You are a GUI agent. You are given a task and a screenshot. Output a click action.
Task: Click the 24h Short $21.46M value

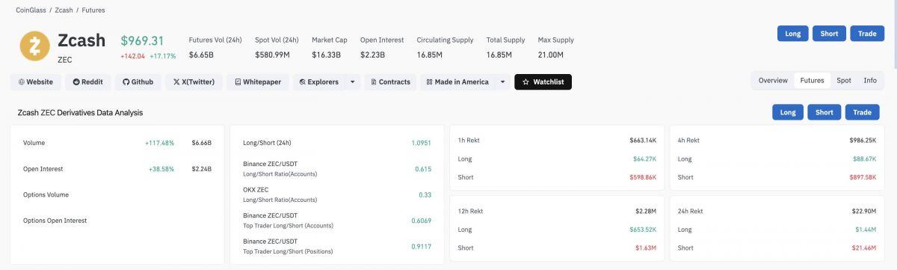pyautogui.click(x=865, y=248)
